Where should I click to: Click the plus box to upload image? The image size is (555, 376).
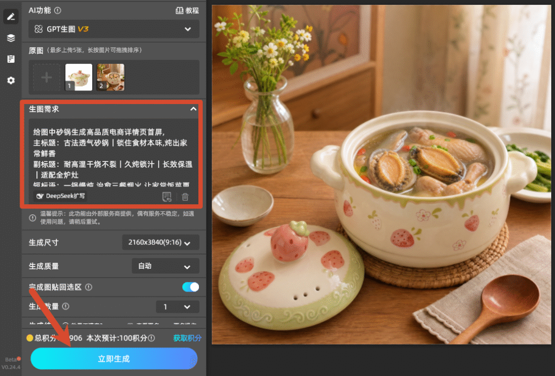tap(47, 77)
